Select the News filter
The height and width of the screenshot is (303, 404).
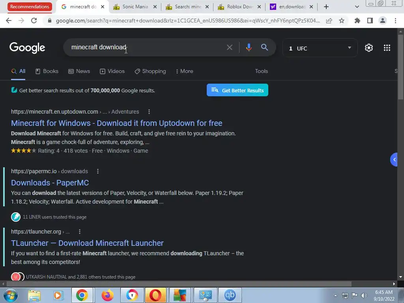click(x=79, y=71)
